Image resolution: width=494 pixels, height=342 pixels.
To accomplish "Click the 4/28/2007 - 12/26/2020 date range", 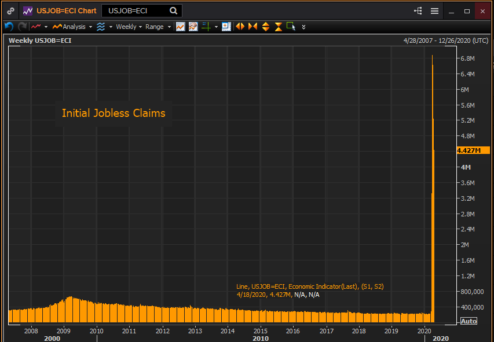I will coord(446,41).
